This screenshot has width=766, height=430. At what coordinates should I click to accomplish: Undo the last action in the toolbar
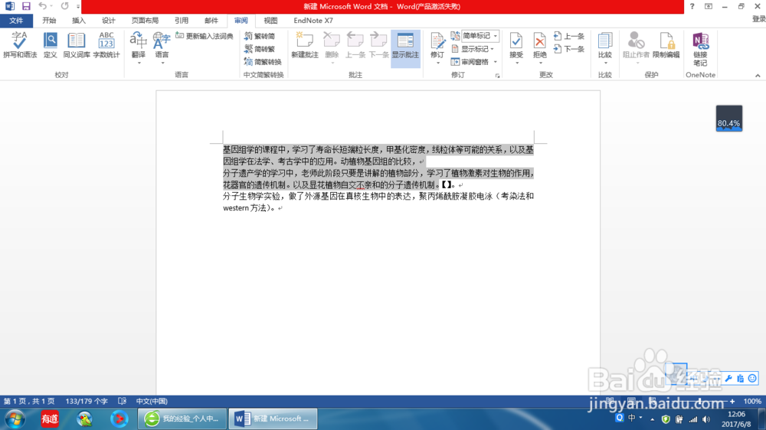click(x=42, y=6)
